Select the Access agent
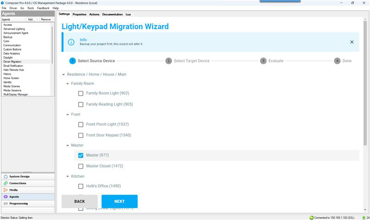 point(7,25)
